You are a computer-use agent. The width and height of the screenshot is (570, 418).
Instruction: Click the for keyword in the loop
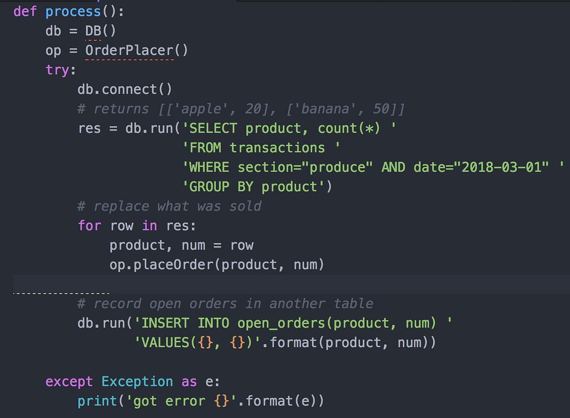pos(89,225)
